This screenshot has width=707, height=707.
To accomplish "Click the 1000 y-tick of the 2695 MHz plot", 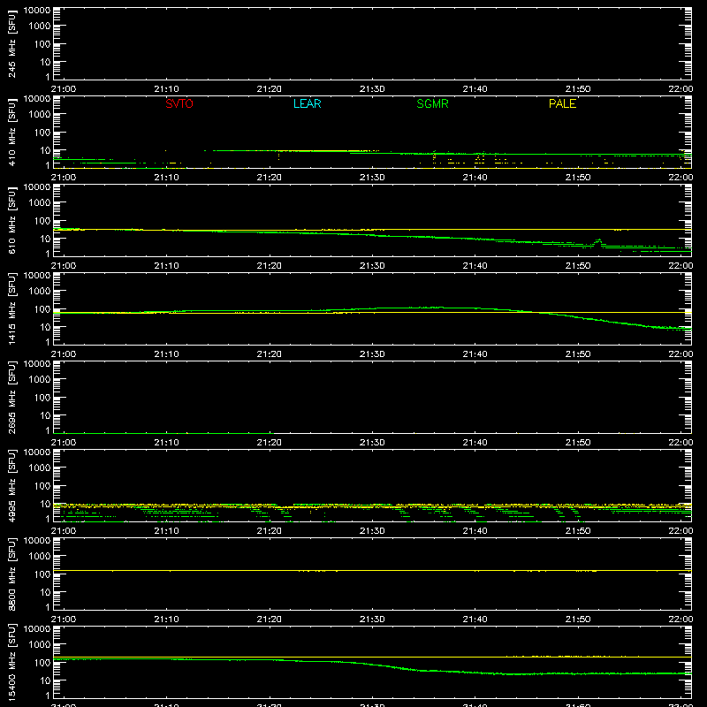I will 40,380.
